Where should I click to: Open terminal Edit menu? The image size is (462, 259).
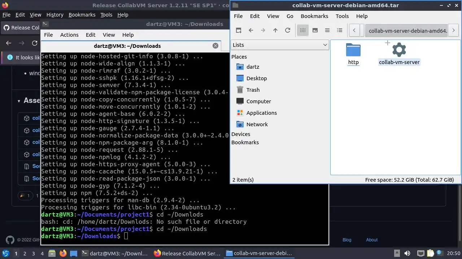pyautogui.click(x=91, y=35)
